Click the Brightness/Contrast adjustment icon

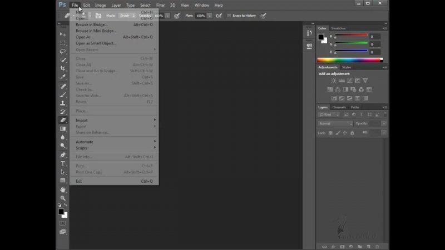pyautogui.click(x=334, y=81)
